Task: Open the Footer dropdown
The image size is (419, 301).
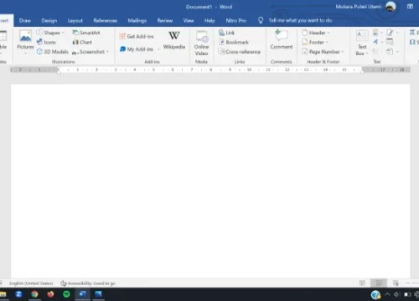Action: tap(315, 42)
